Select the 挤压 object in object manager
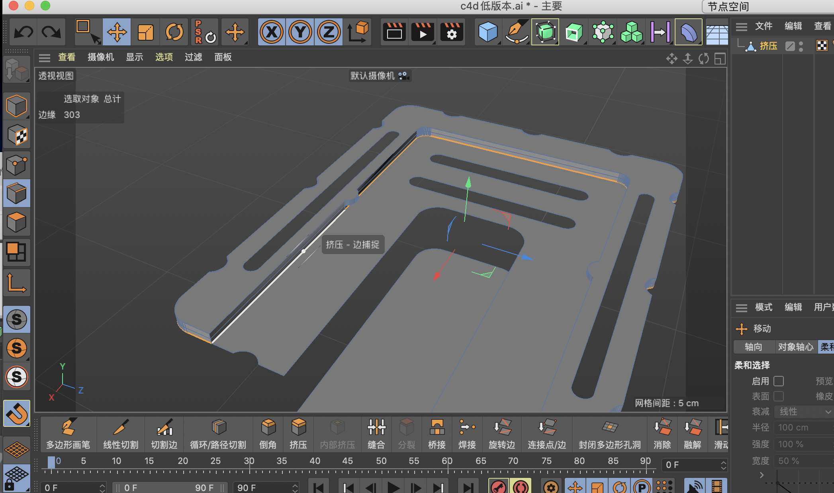This screenshot has width=834, height=493. click(768, 46)
